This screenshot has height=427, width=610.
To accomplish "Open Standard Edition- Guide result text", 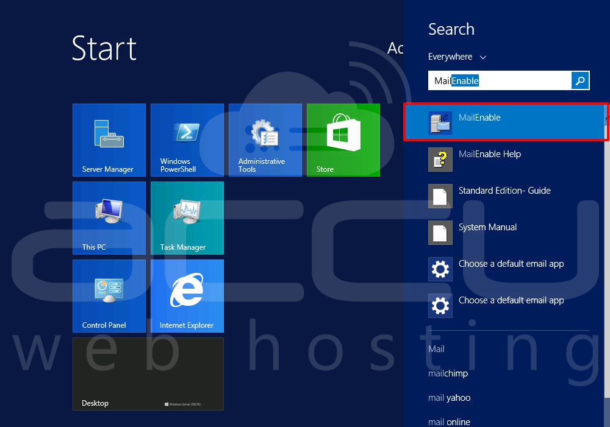I will (x=504, y=191).
